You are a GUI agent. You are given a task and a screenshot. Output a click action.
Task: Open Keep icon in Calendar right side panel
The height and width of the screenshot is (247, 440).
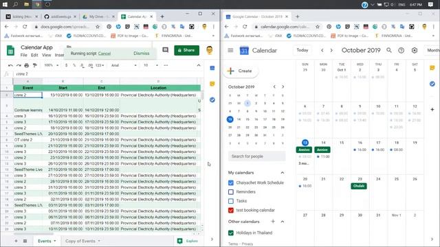(432, 68)
